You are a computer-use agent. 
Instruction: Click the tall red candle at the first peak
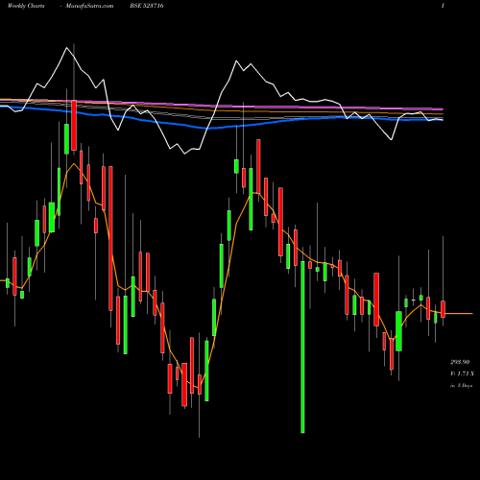coord(74,125)
